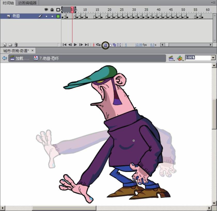Click the New Folder icon in timeline
The image size is (217, 211).
point(10,45)
